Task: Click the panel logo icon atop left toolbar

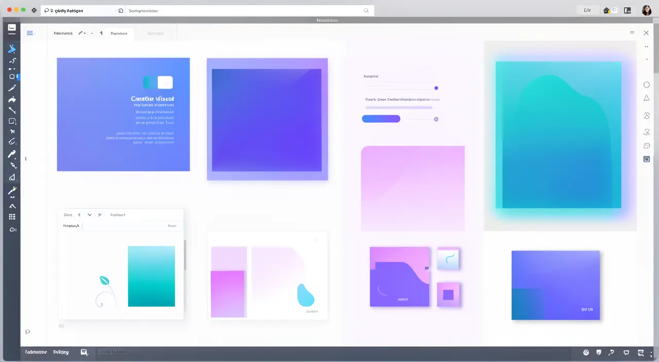Action: point(12,29)
